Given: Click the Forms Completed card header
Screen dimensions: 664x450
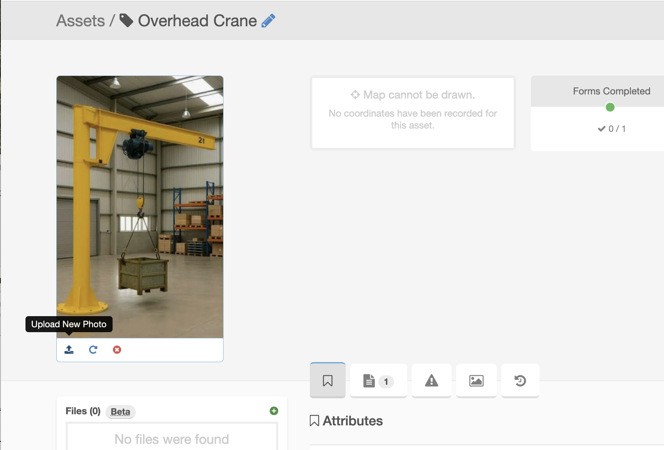Looking at the screenshot, I should click(611, 91).
